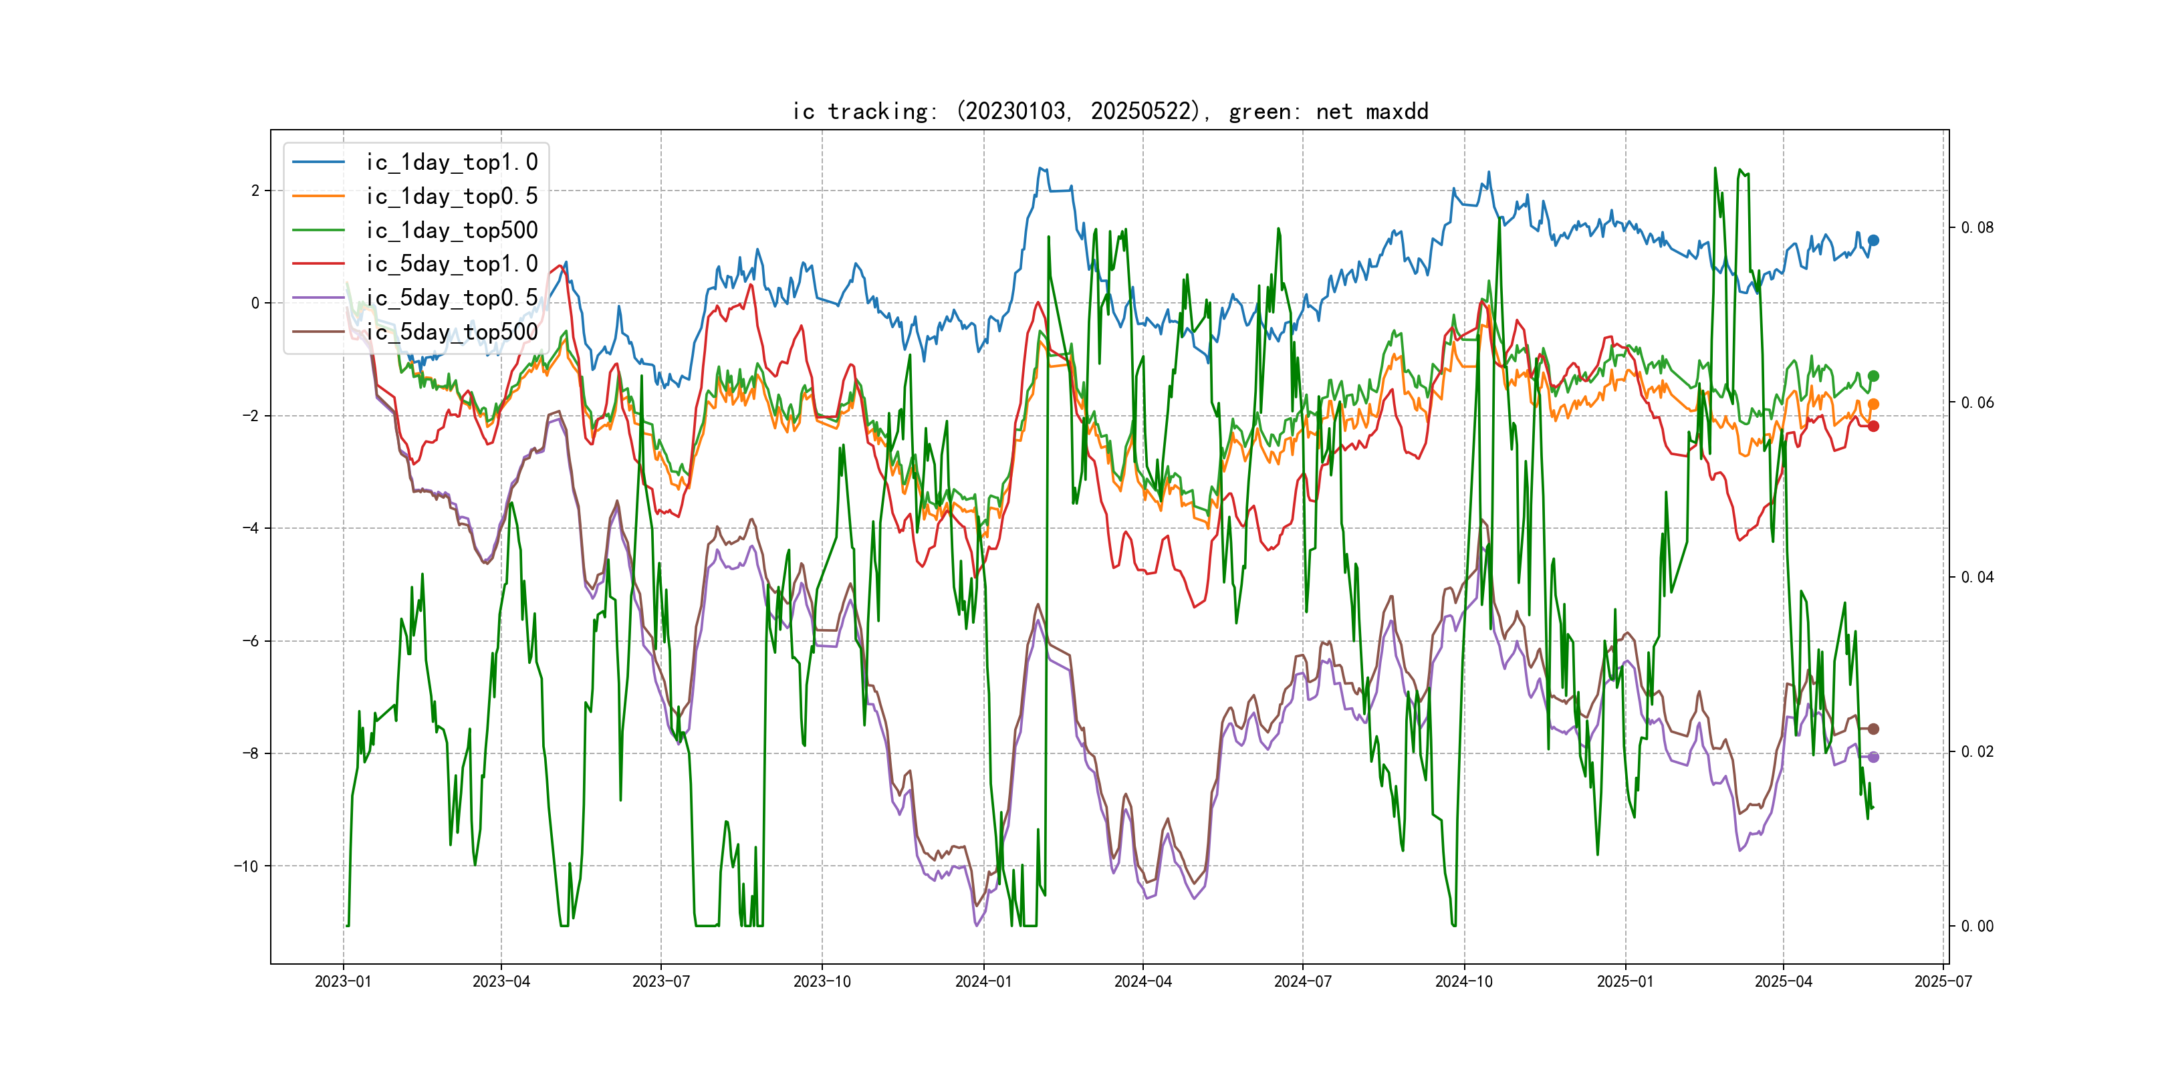Select ic_5day_top500 legend label
2166x1083 pixels.
[x=451, y=332]
